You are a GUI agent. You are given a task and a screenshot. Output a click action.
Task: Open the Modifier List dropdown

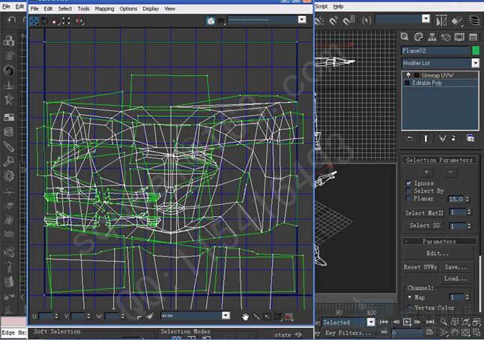pyautogui.click(x=475, y=63)
